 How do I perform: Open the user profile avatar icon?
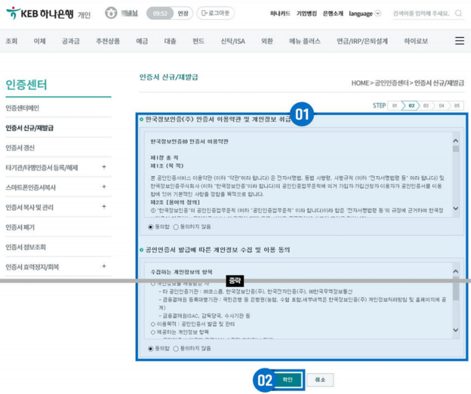pyautogui.click(x=111, y=13)
